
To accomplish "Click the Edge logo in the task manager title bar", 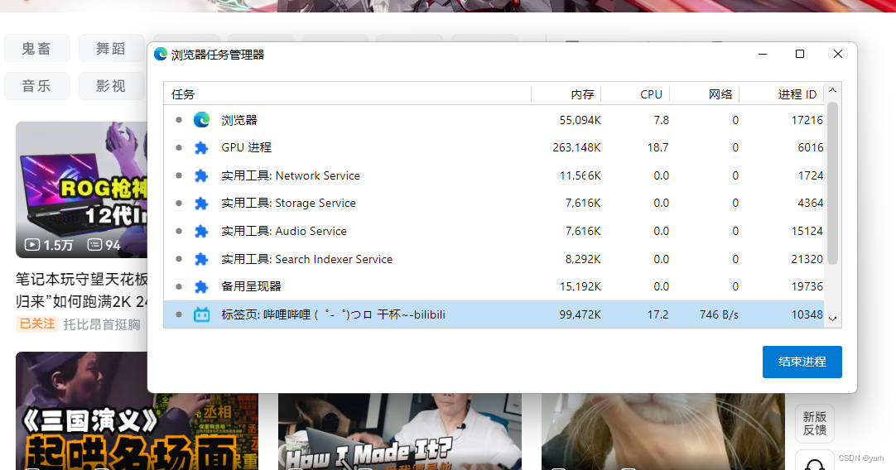I will (x=161, y=55).
